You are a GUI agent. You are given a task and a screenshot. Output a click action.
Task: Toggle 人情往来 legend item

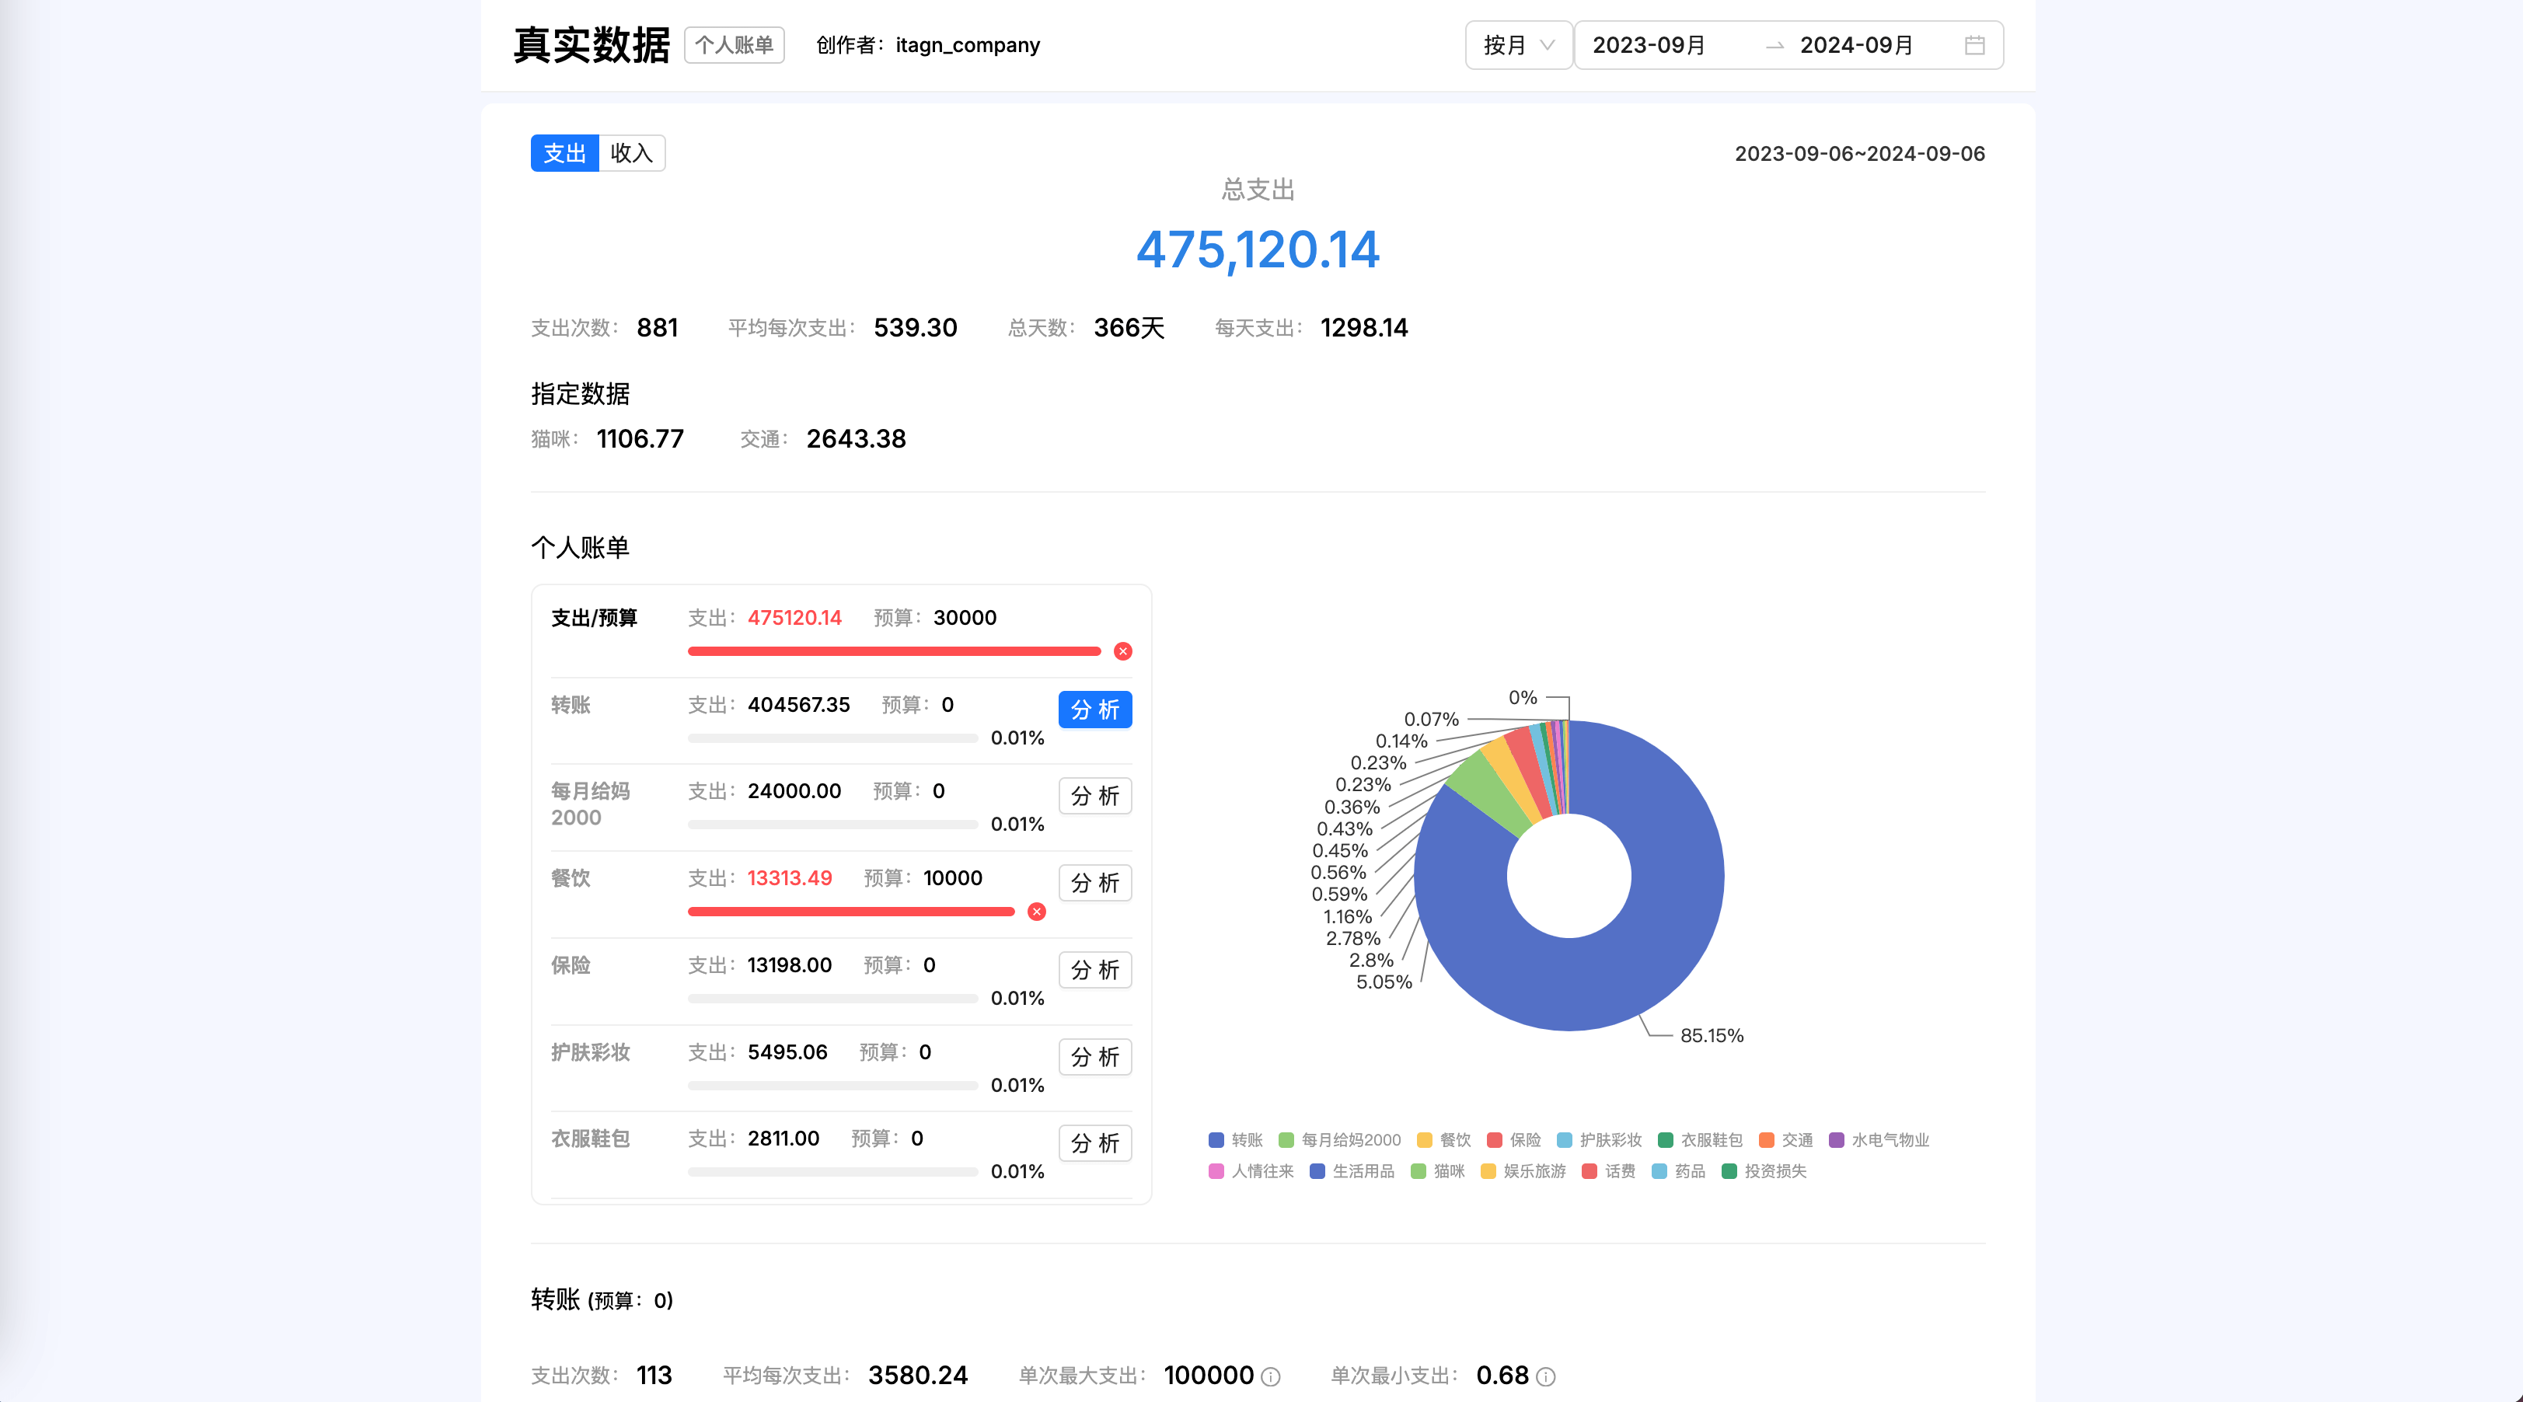click(1251, 1171)
